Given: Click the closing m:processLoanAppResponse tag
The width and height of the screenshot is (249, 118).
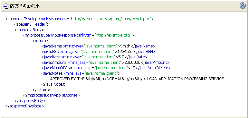Looking at the screenshot, I should point(52,95).
